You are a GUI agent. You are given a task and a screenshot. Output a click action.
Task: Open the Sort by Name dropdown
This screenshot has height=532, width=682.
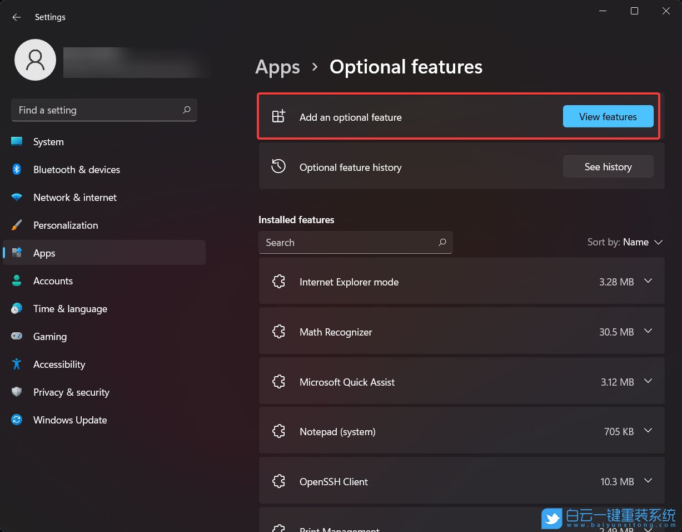tap(625, 242)
